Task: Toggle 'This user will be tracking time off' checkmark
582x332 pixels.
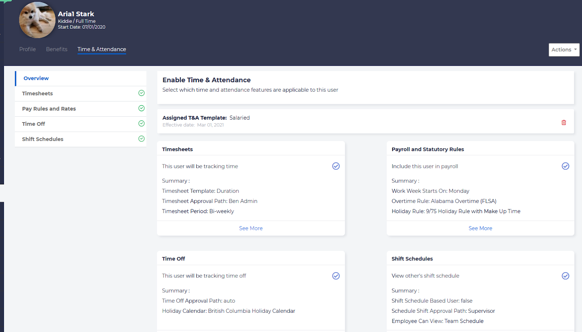Action: [336, 276]
